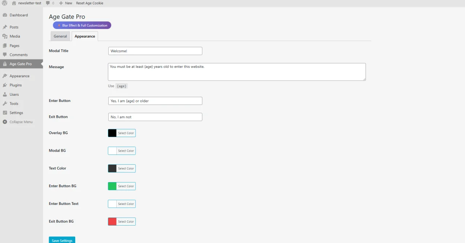Screen dimensions: 465x243
Task: Click the Settings sliders icon
Action: tap(5, 113)
